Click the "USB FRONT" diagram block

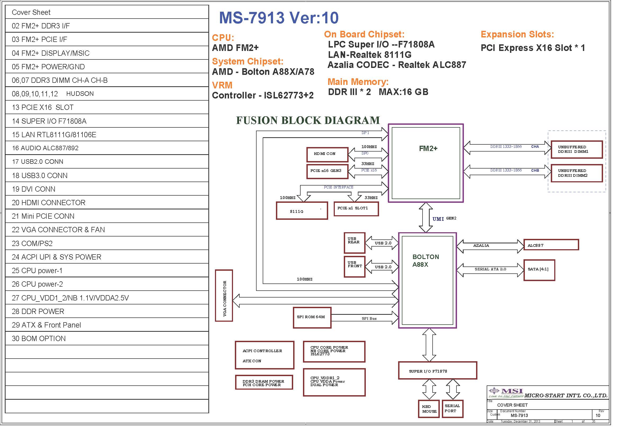[x=355, y=266]
